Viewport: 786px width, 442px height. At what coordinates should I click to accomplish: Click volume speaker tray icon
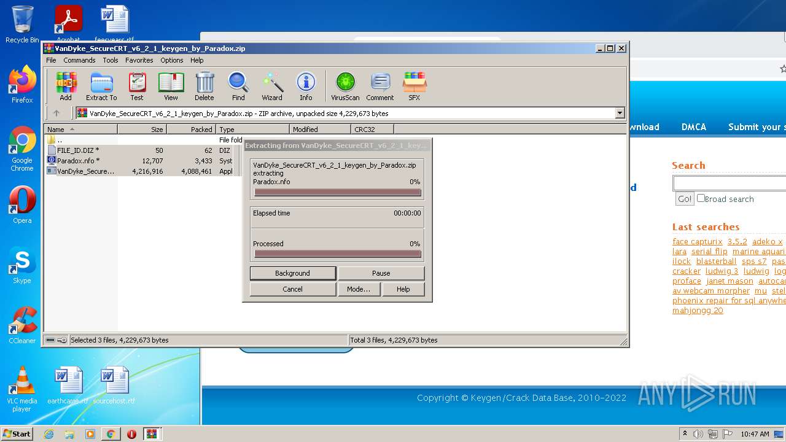click(x=698, y=434)
